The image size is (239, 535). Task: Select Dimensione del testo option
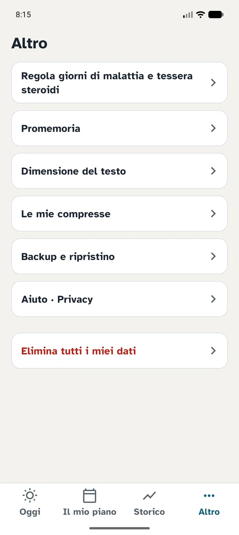pos(119,171)
